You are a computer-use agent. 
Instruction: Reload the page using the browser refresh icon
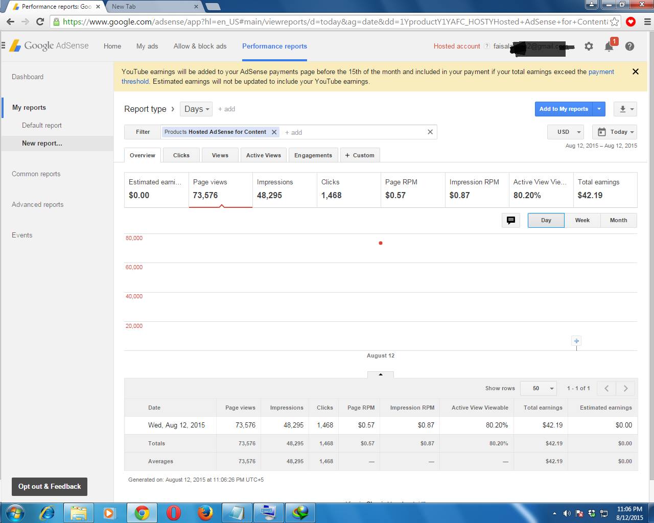coord(40,21)
